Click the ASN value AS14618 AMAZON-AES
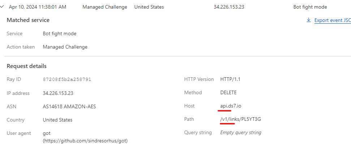The height and width of the screenshot is (146, 351). pyautogui.click(x=69, y=106)
